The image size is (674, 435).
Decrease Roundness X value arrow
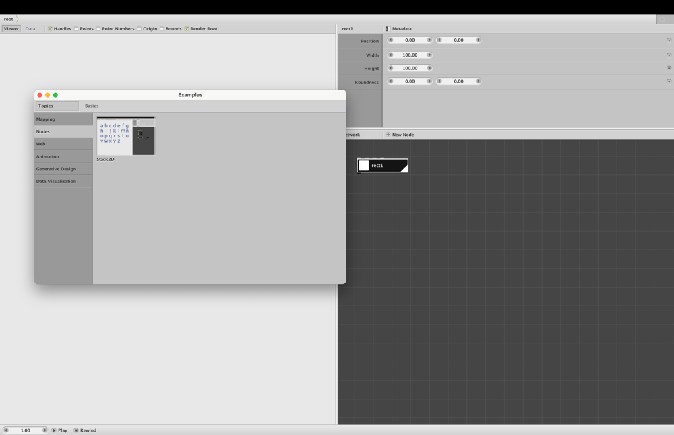click(x=391, y=81)
